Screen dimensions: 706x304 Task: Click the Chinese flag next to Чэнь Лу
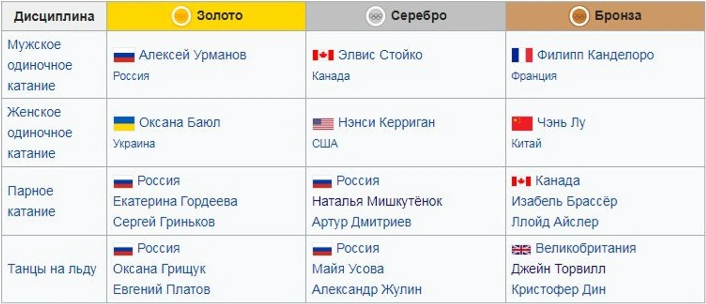522,123
